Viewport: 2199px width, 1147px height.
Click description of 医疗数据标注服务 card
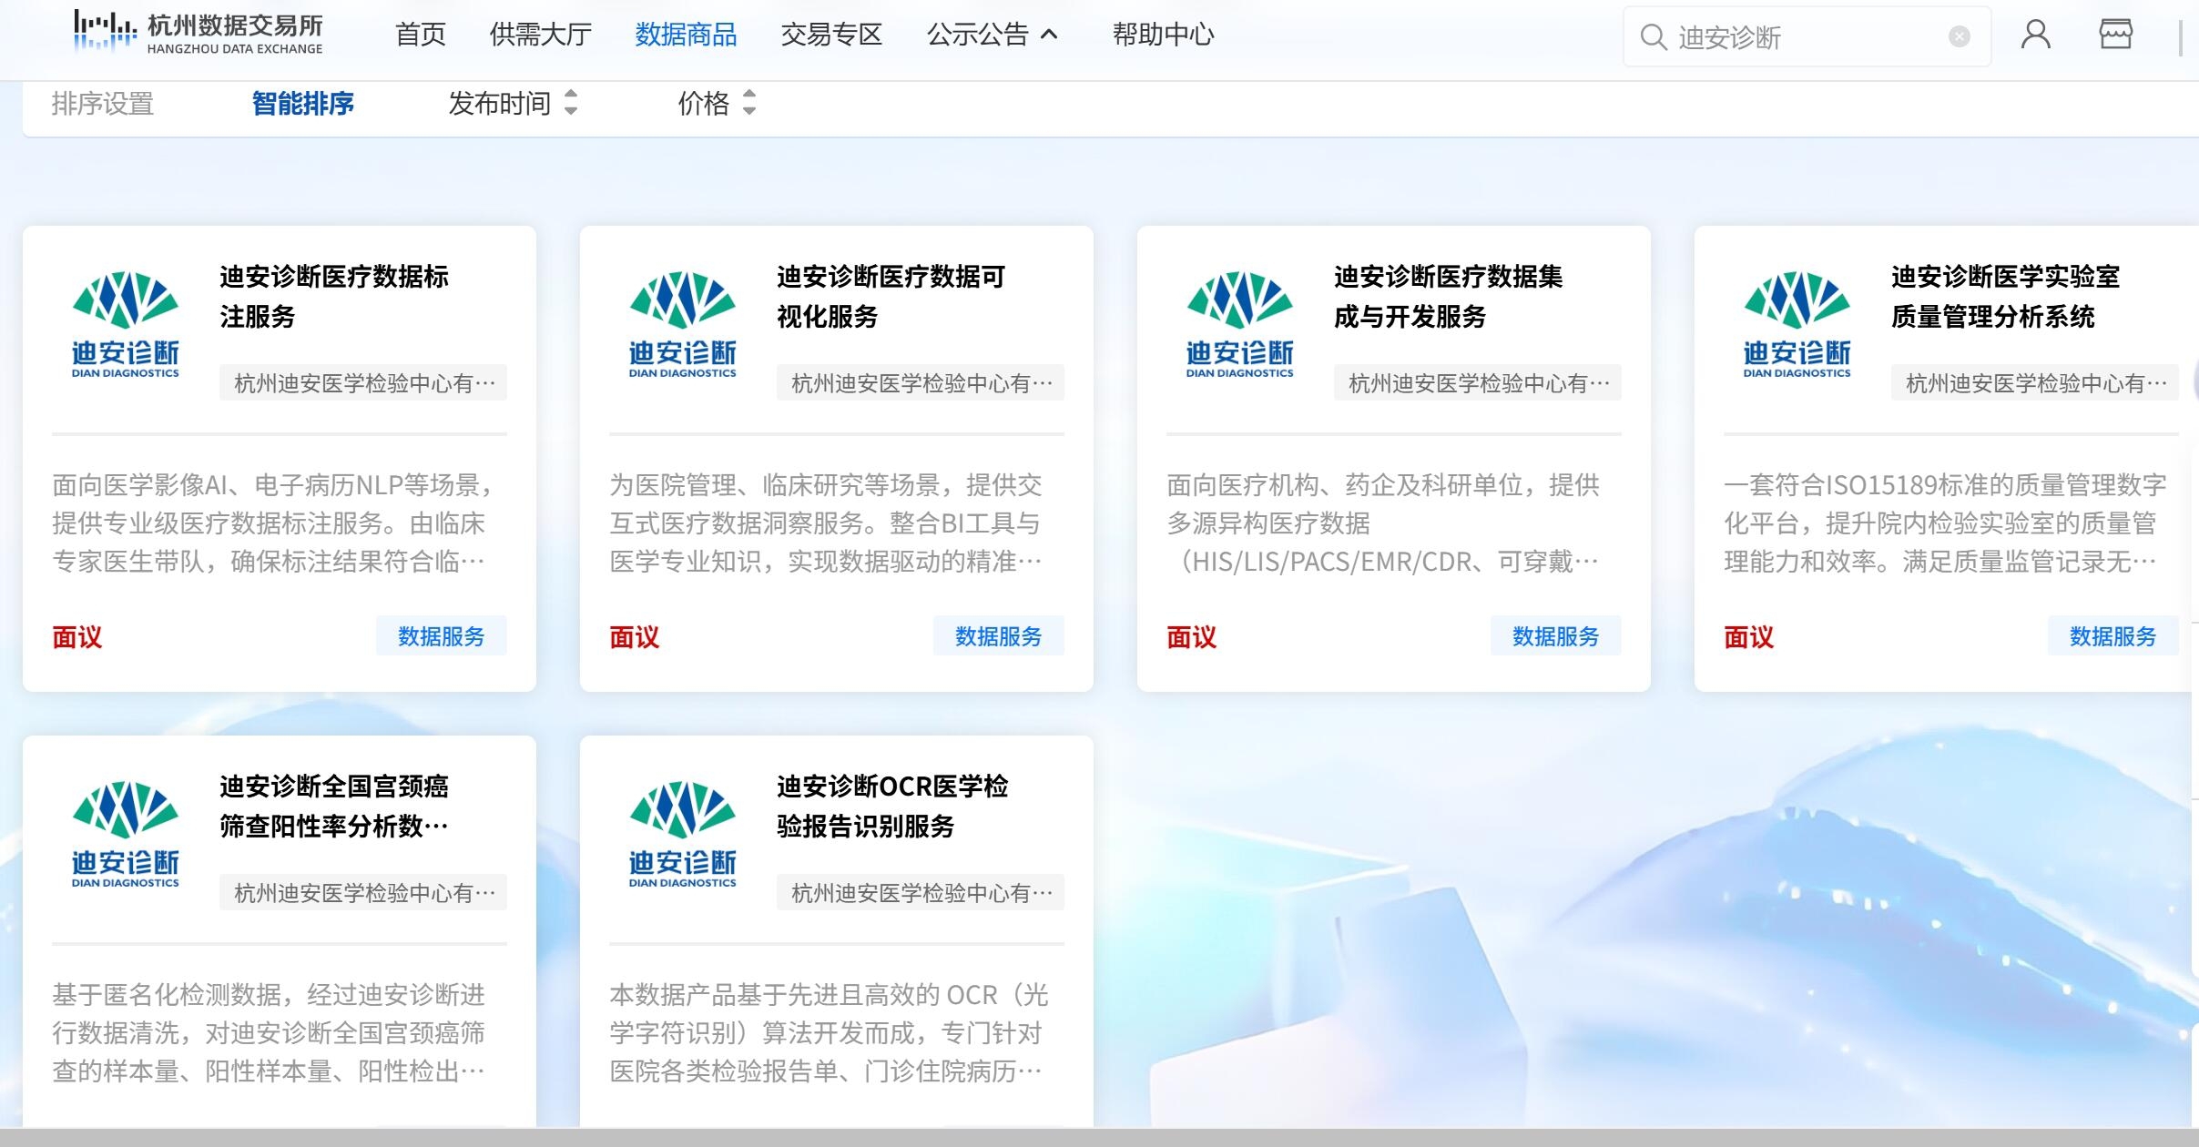(x=274, y=523)
